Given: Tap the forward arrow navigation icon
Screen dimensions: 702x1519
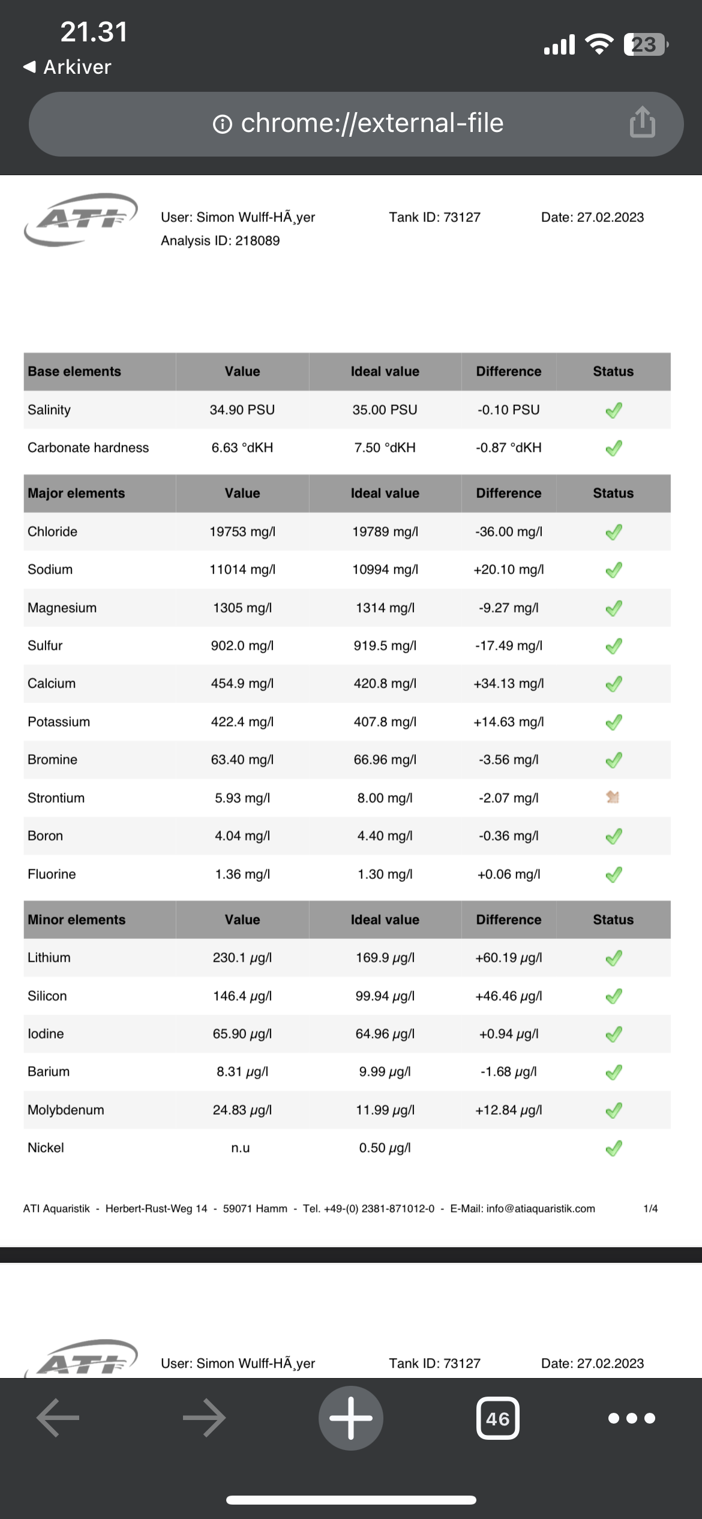Looking at the screenshot, I should 204,1418.
